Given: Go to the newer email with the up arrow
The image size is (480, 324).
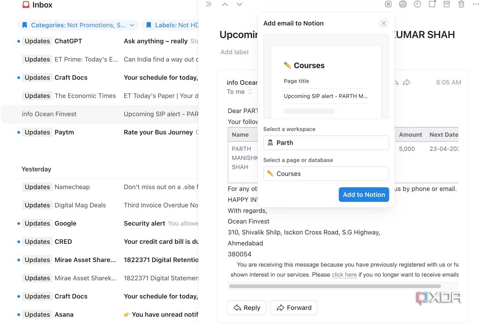Looking at the screenshot, I should click(x=225, y=4).
